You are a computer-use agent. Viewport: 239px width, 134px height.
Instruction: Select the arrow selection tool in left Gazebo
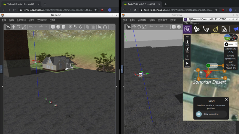[x=8, y=27]
